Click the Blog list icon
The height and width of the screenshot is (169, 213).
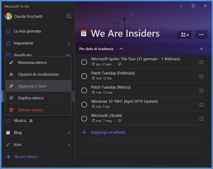pos(8,133)
